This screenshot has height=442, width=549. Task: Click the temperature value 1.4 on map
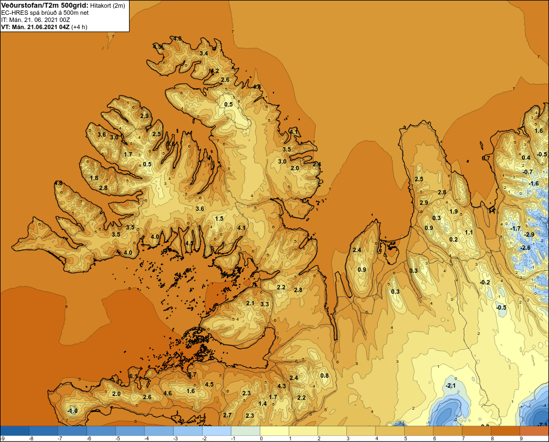(x=262, y=404)
